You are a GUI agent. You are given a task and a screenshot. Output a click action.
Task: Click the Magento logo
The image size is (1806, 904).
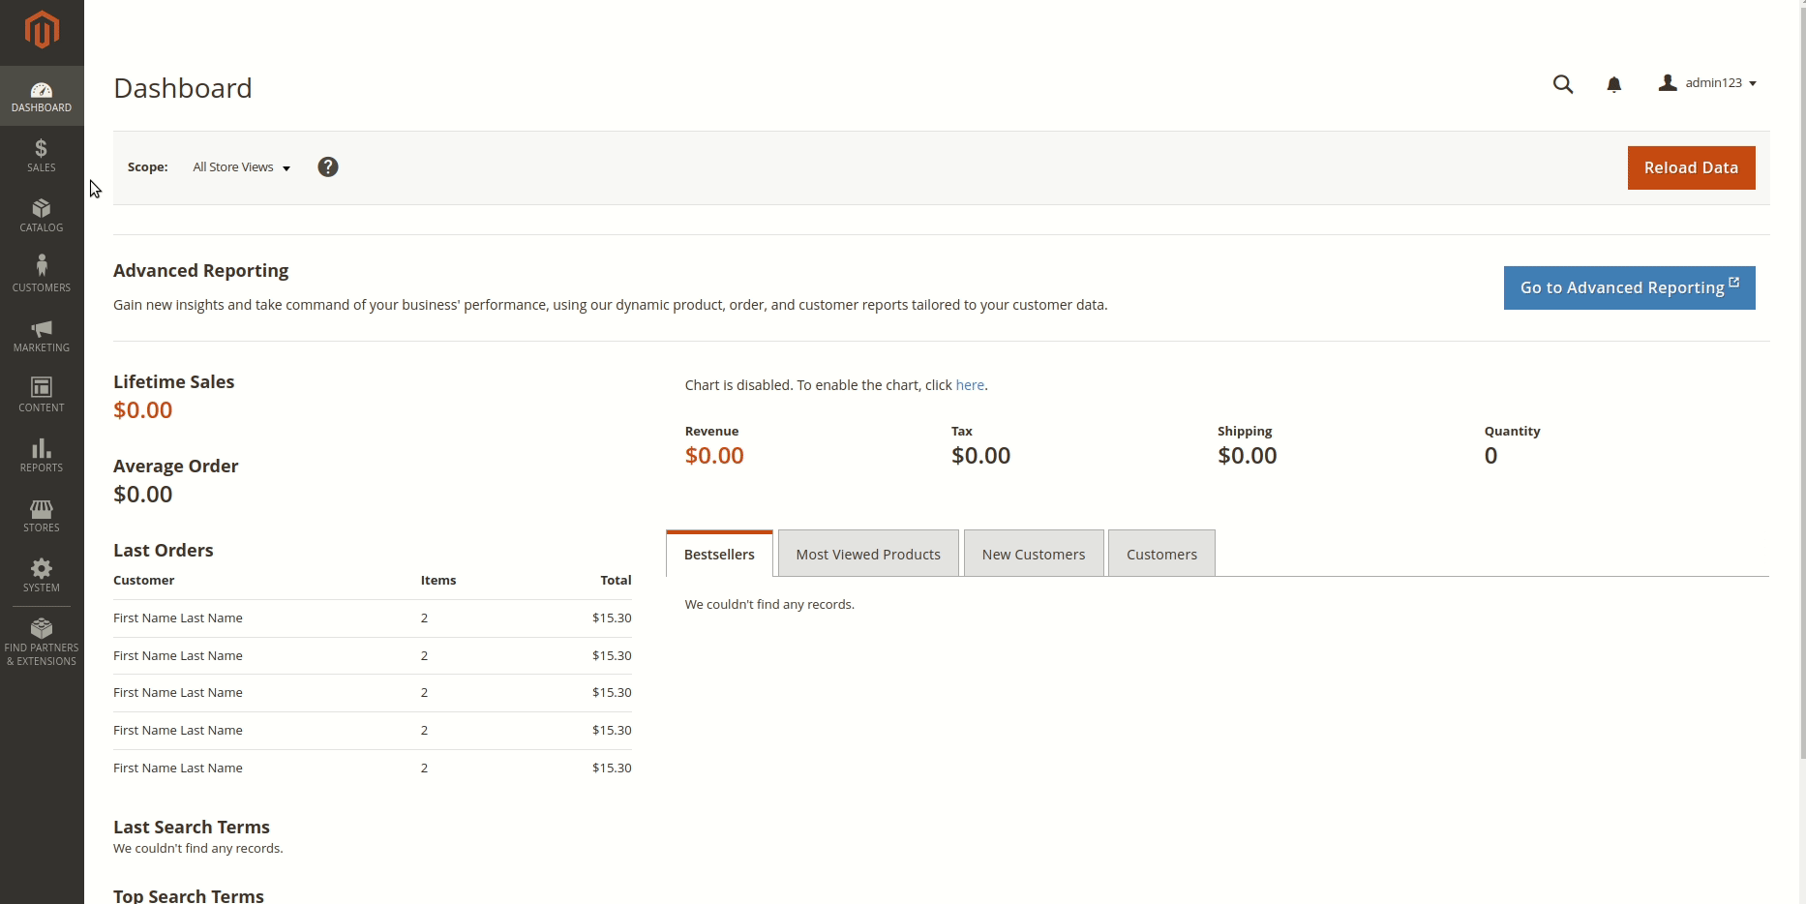(x=41, y=30)
